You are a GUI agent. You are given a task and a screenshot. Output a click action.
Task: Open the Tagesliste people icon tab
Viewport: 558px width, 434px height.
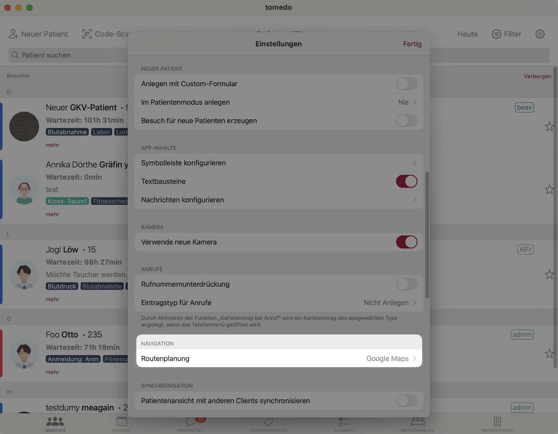click(55, 421)
